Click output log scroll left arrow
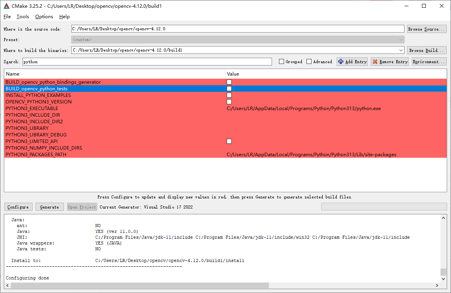This screenshot has width=451, height=293. click(7, 286)
